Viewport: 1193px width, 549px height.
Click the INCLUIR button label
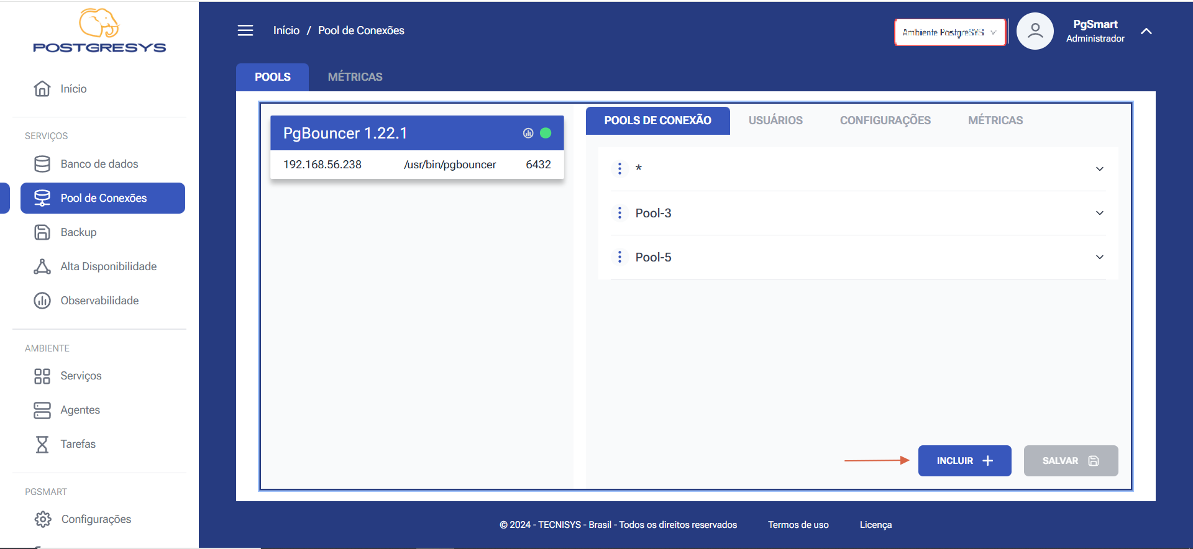(955, 461)
